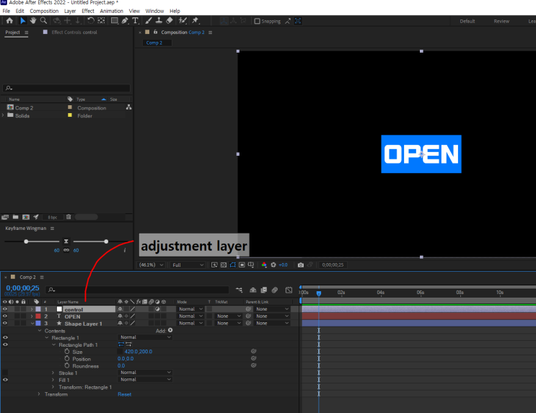
Task: Toggle visibility of the control layer
Action: tap(5, 309)
